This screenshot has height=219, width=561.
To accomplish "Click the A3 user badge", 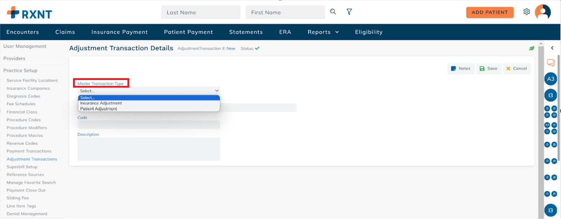I will [550, 79].
